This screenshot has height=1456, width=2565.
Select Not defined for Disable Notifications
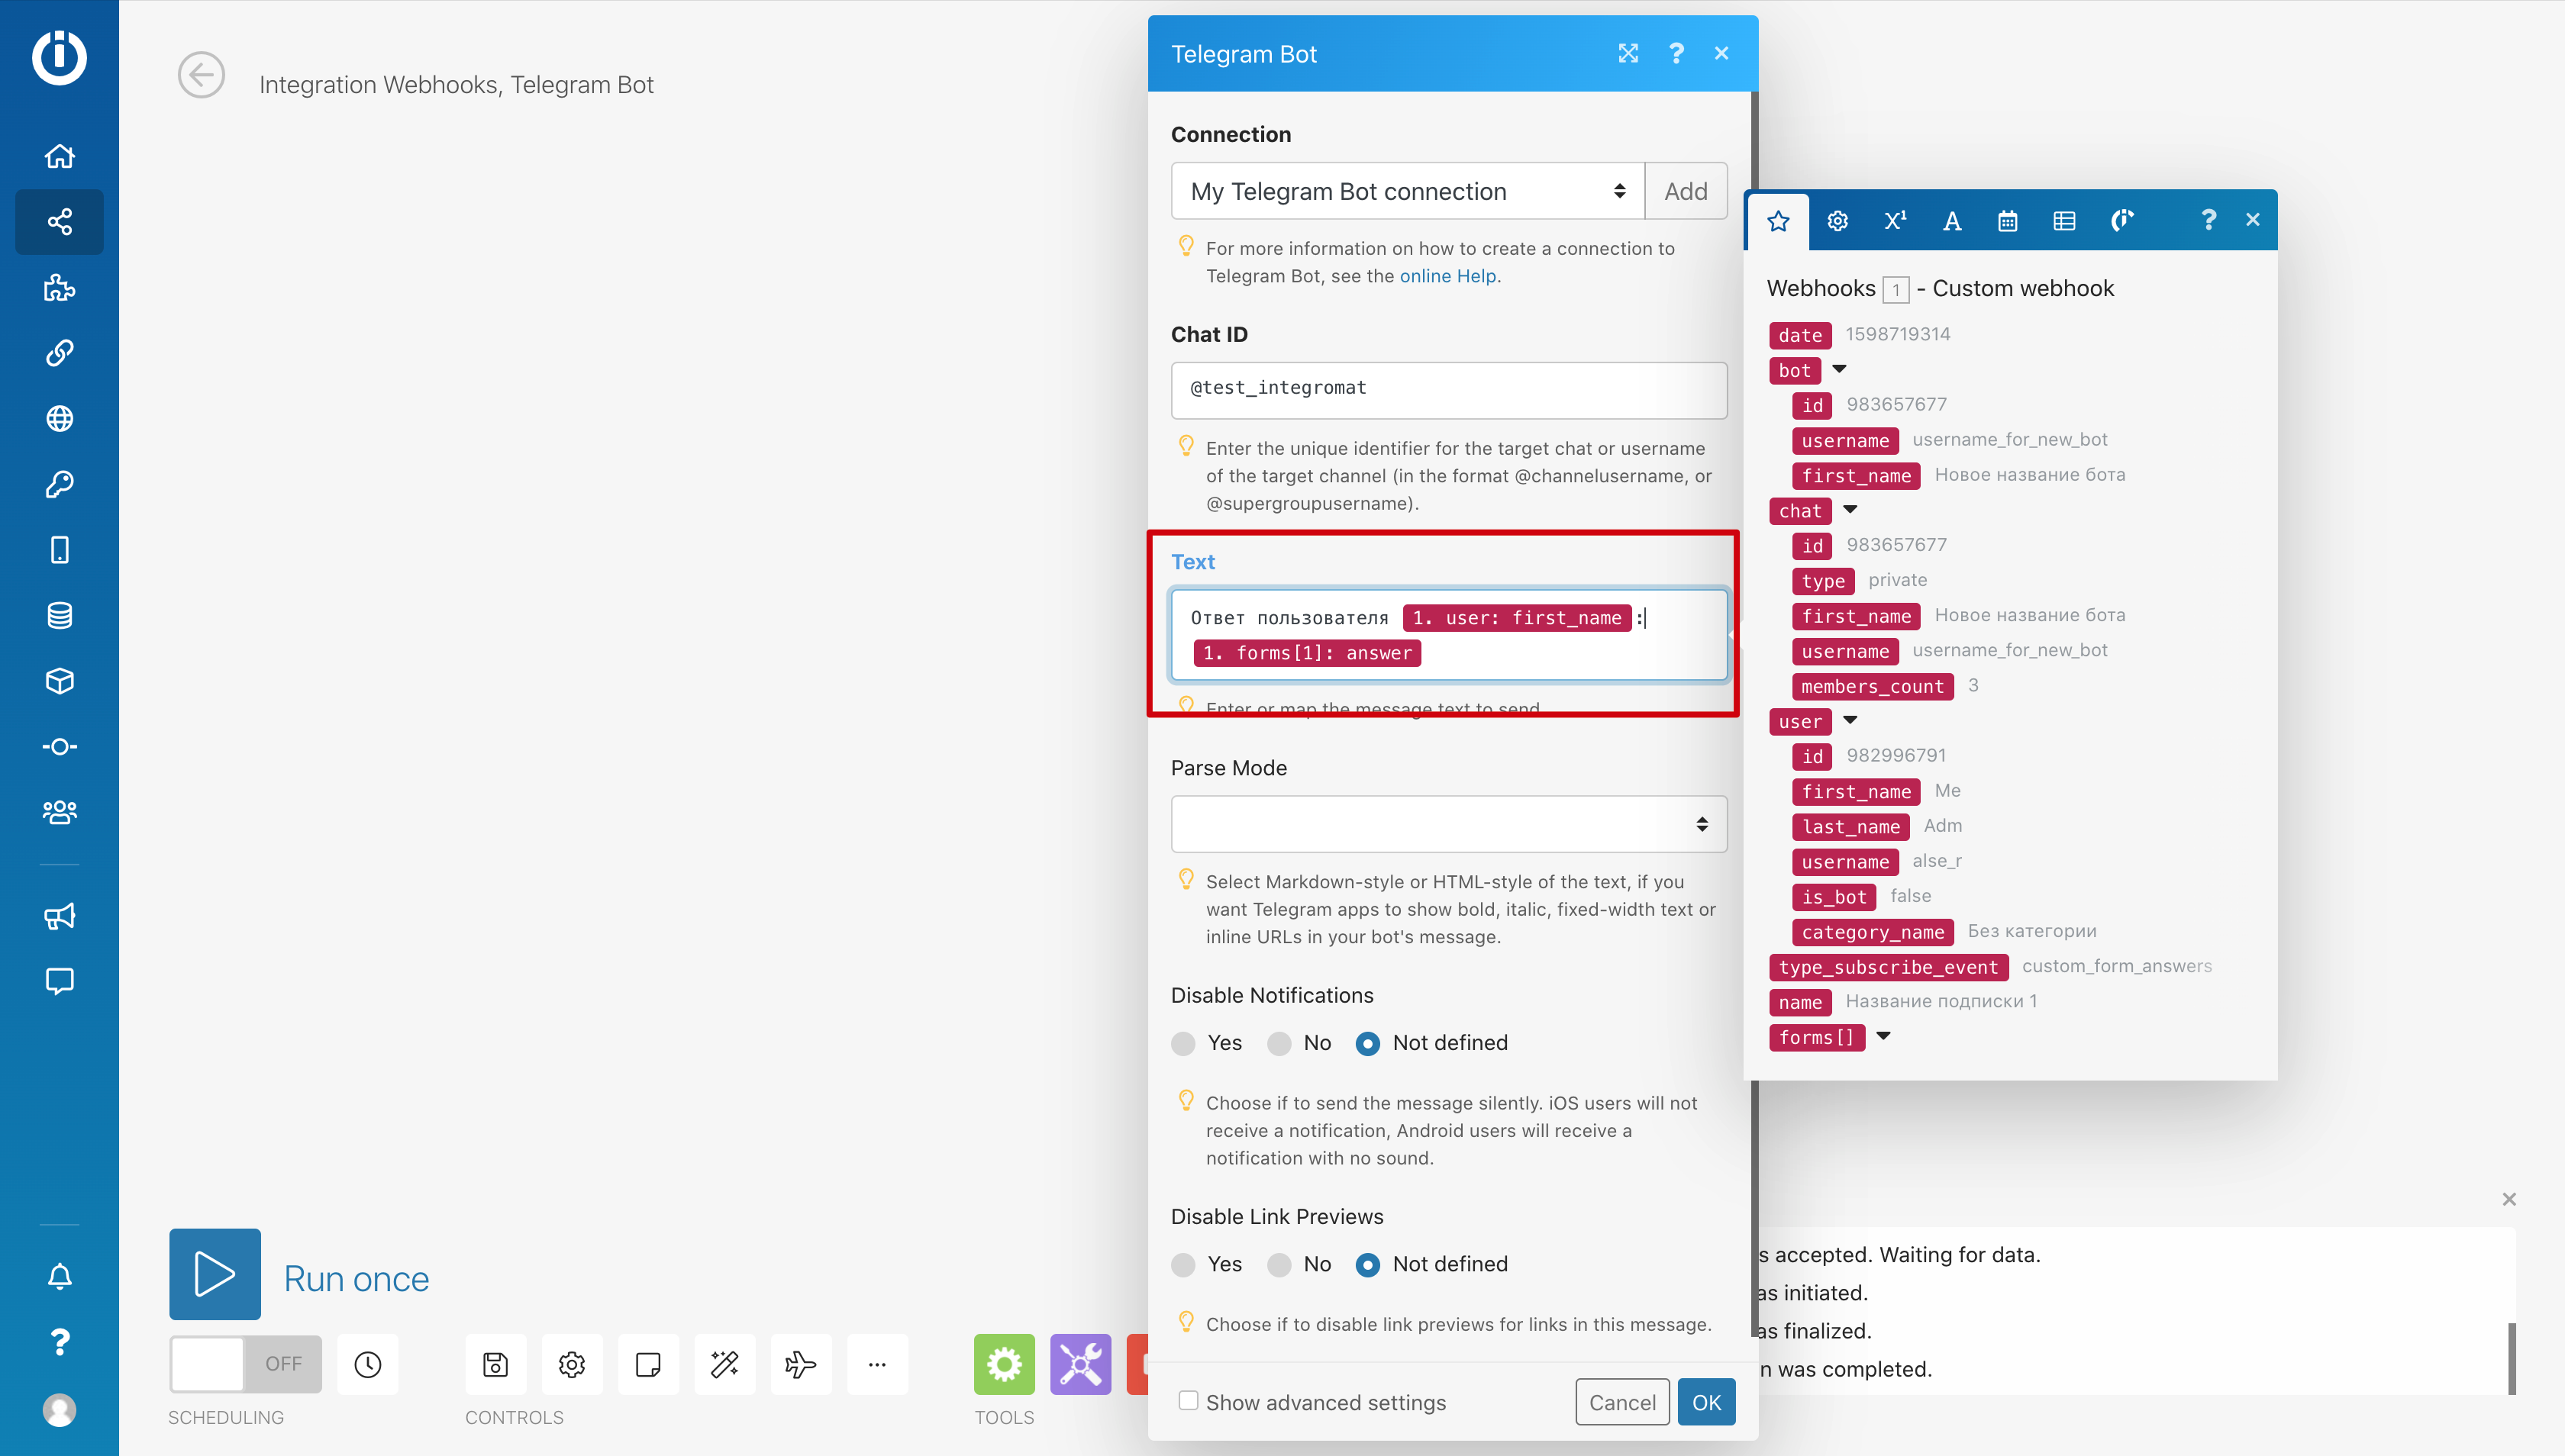coord(1367,1043)
